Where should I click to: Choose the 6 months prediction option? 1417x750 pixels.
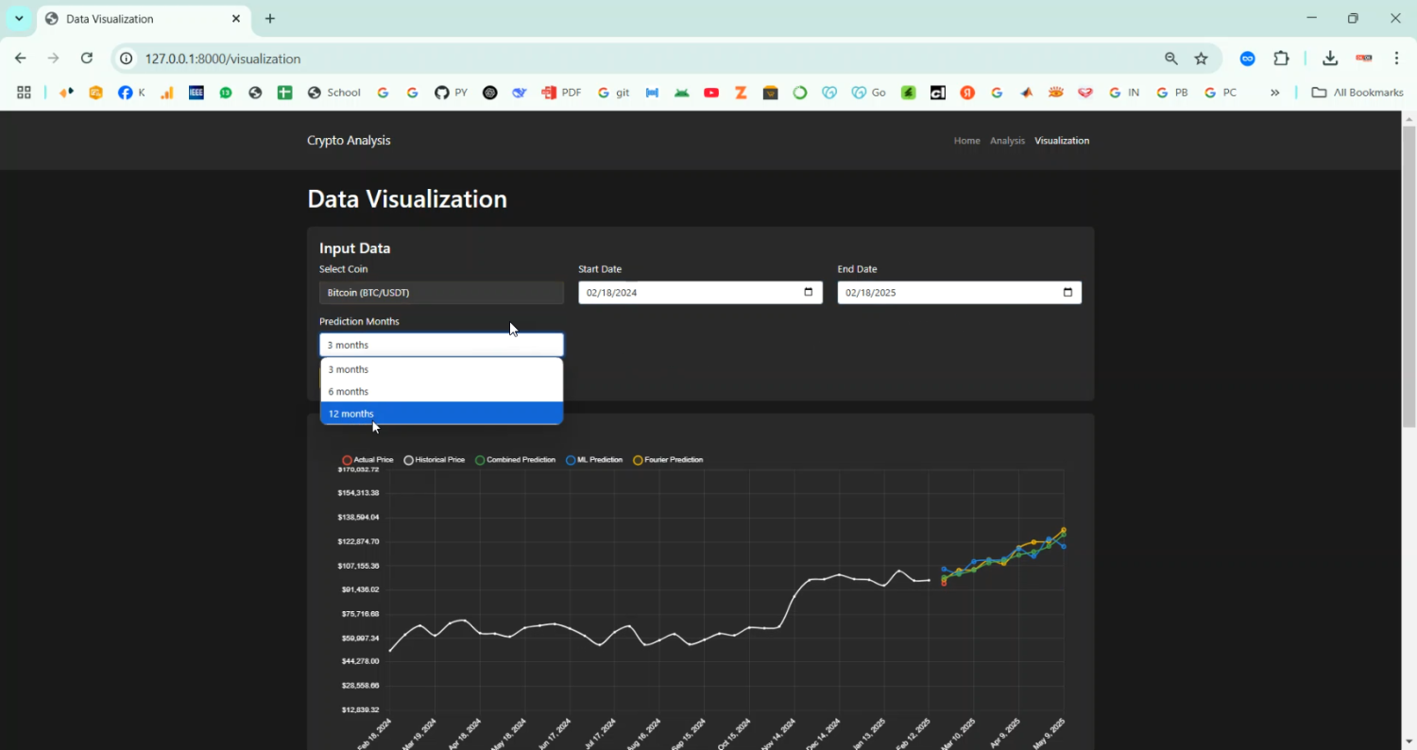pos(441,392)
